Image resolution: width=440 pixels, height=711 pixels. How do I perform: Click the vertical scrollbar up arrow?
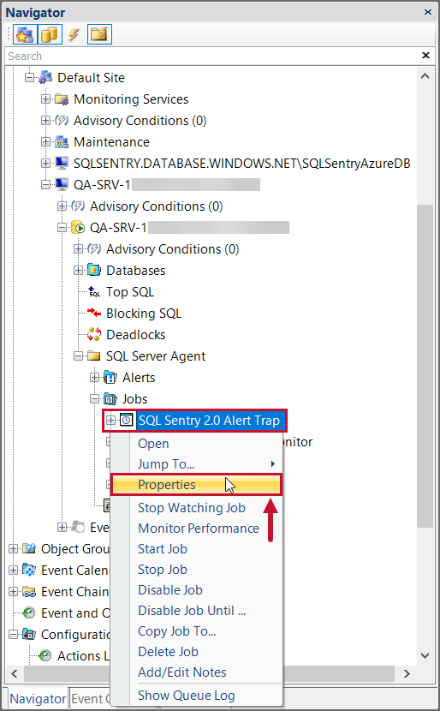425,75
